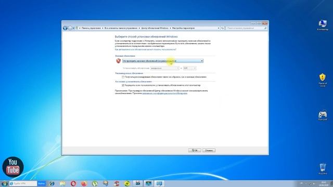Viewport: 333px width, 187px height.
Task: Click the OK button
Action: click(x=195, y=150)
